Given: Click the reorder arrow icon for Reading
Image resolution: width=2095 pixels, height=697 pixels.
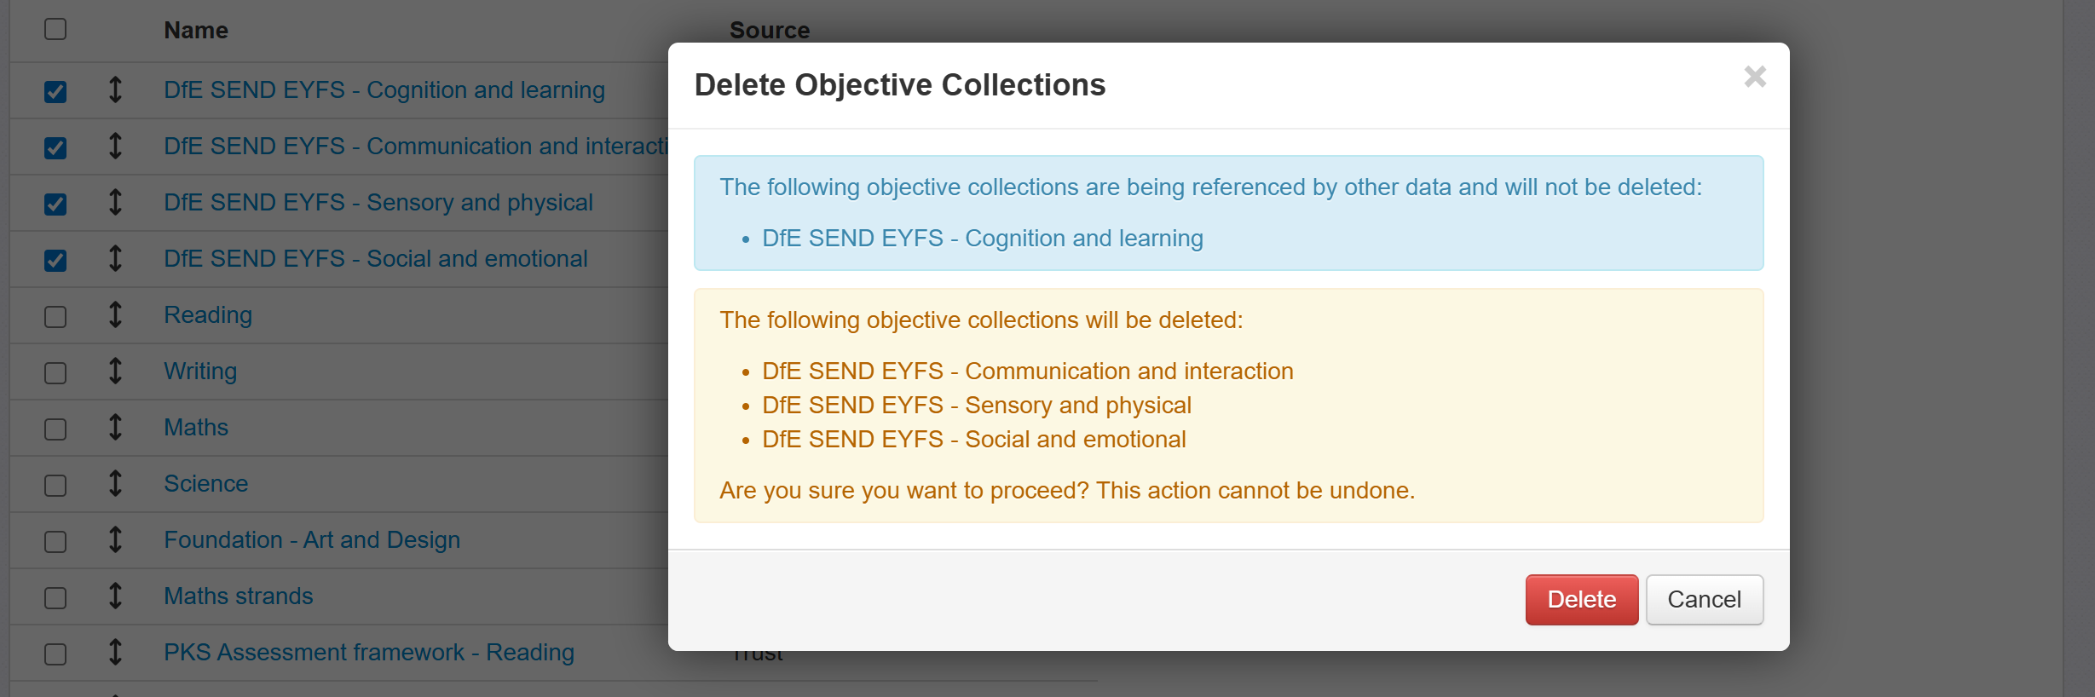Looking at the screenshot, I should tap(115, 314).
